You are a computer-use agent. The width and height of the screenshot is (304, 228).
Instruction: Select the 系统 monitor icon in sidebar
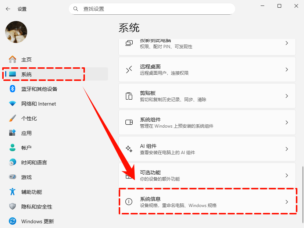click(12, 74)
